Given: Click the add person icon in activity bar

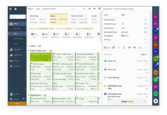Looking at the screenshot, I should [x=124, y=48].
